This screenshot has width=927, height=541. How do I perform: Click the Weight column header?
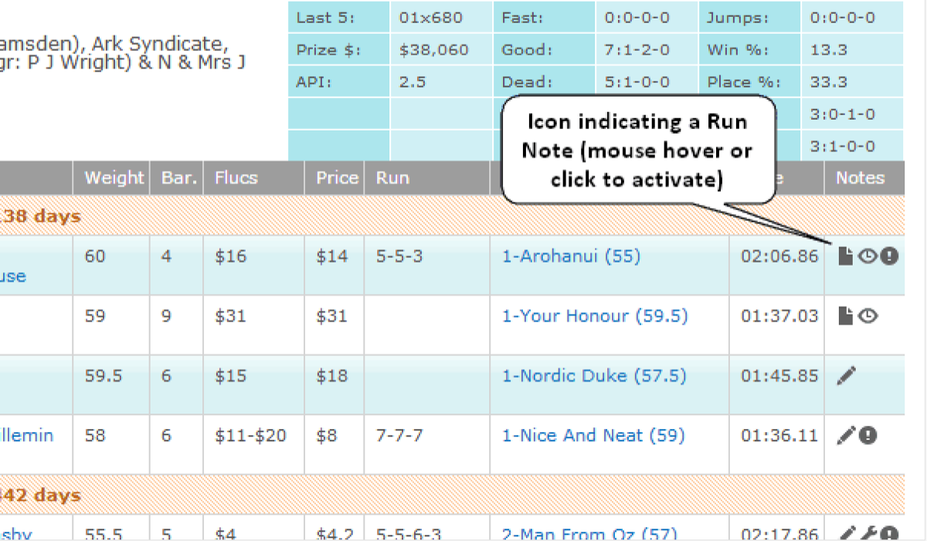114,178
